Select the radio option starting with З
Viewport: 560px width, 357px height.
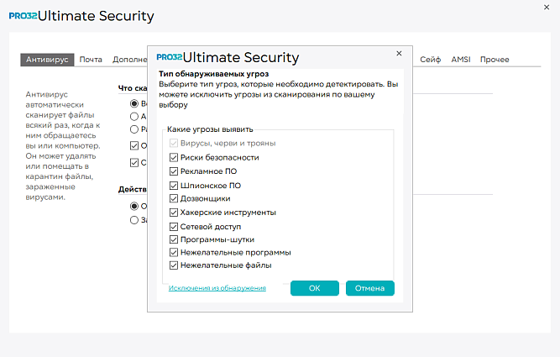tap(134, 220)
